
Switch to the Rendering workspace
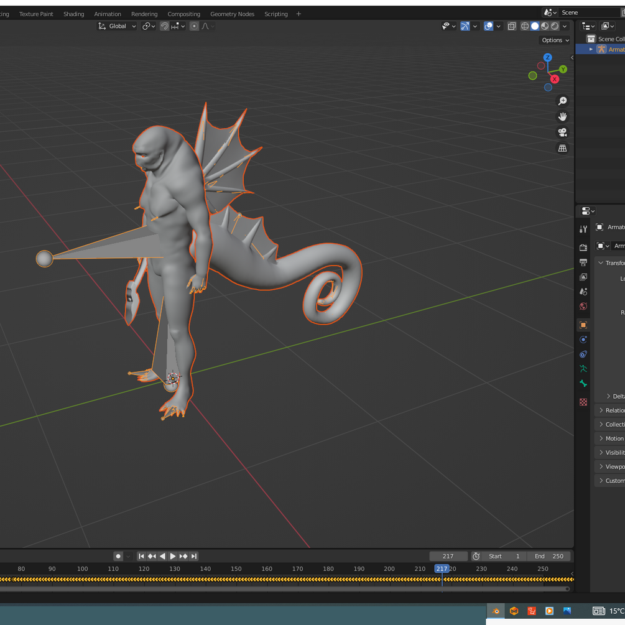(144, 14)
